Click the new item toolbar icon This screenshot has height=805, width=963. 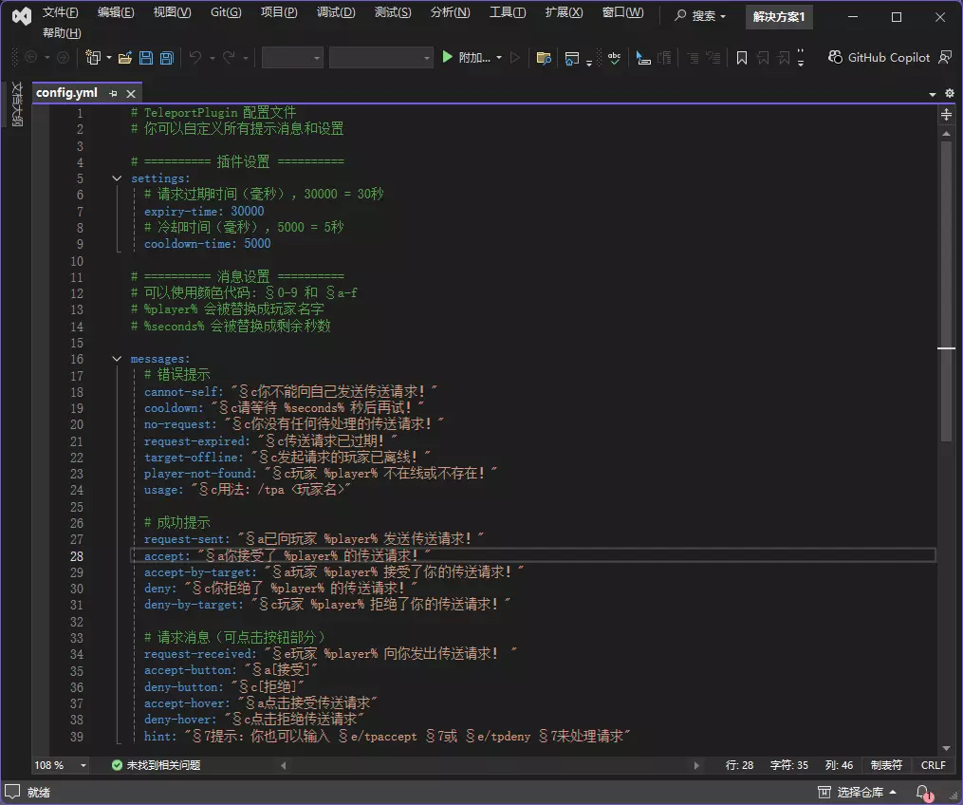tap(93, 58)
